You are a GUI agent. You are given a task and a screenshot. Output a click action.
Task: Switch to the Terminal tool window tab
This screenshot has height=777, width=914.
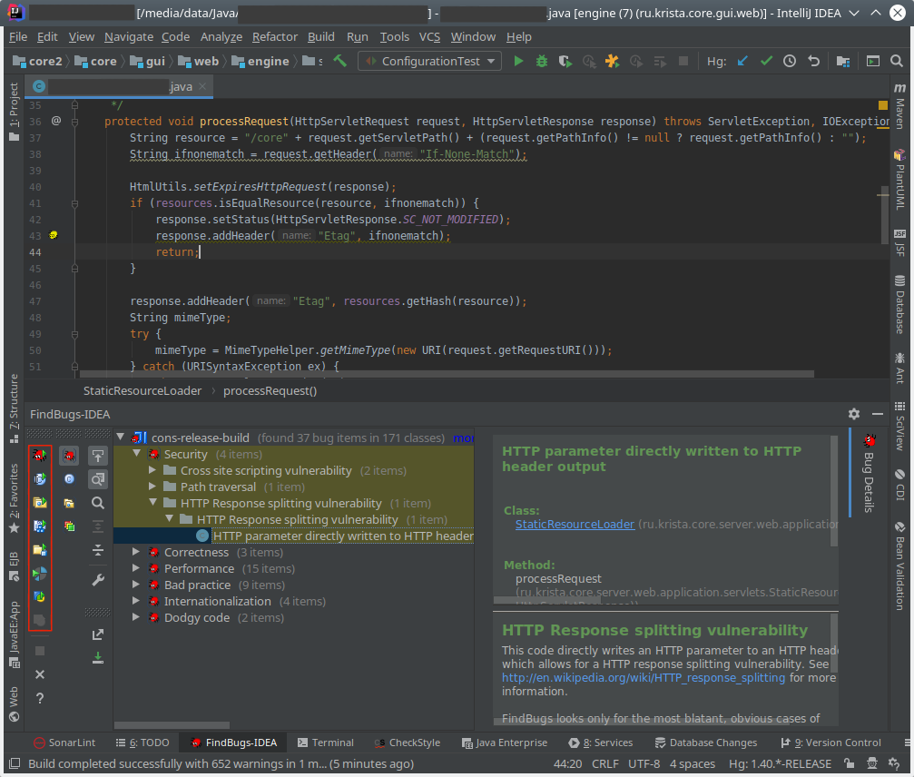(x=325, y=743)
